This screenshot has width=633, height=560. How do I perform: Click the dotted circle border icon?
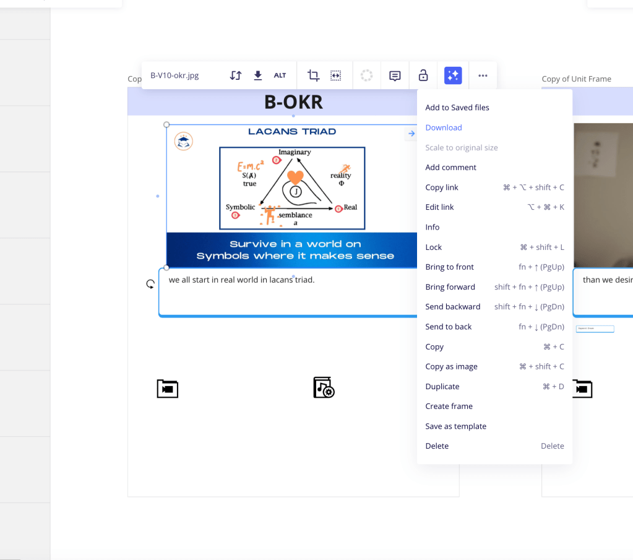coord(366,75)
